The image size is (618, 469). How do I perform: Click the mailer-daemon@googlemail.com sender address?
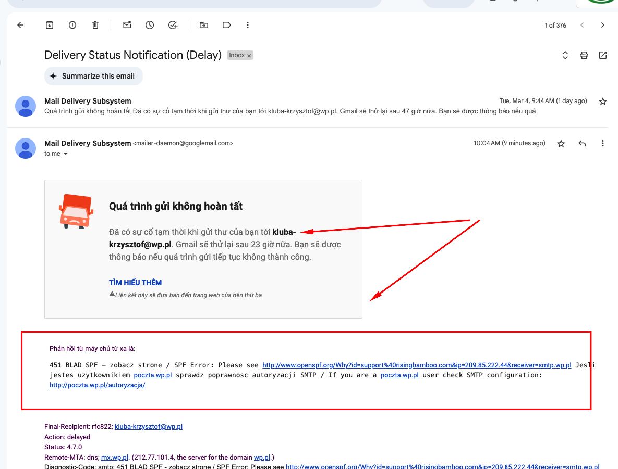[183, 143]
